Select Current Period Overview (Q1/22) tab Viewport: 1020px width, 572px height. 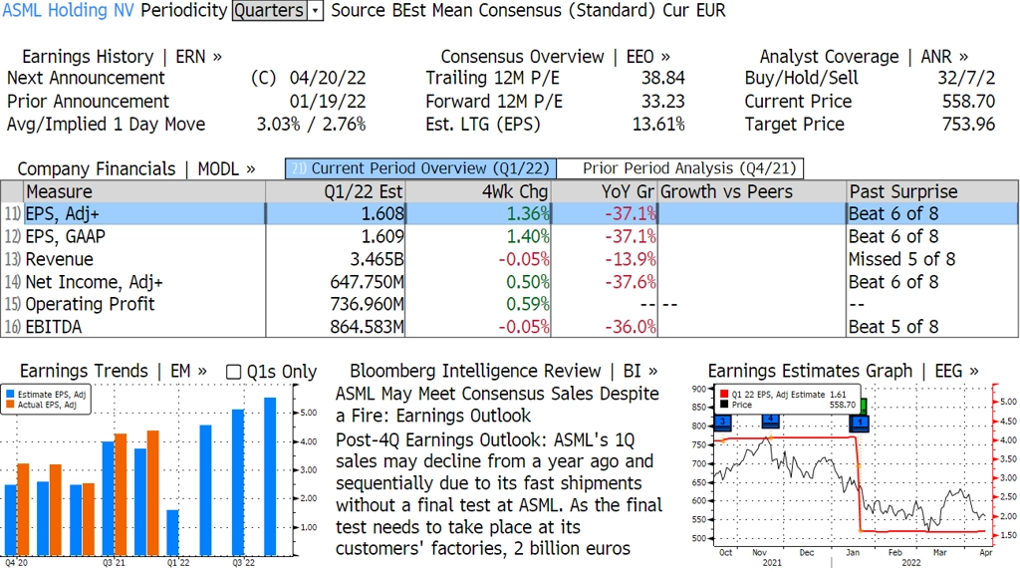[x=420, y=168]
